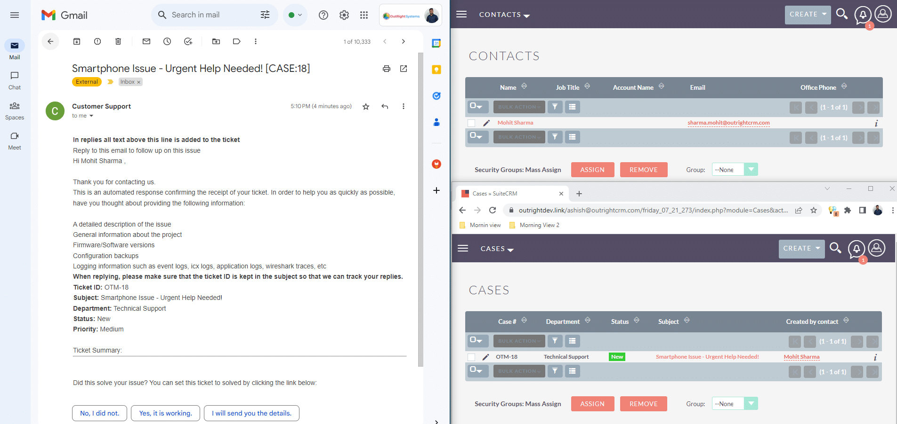Open select-all dropdown in top Contacts list toolbar
This screenshot has height=424, width=897.
tap(477, 107)
